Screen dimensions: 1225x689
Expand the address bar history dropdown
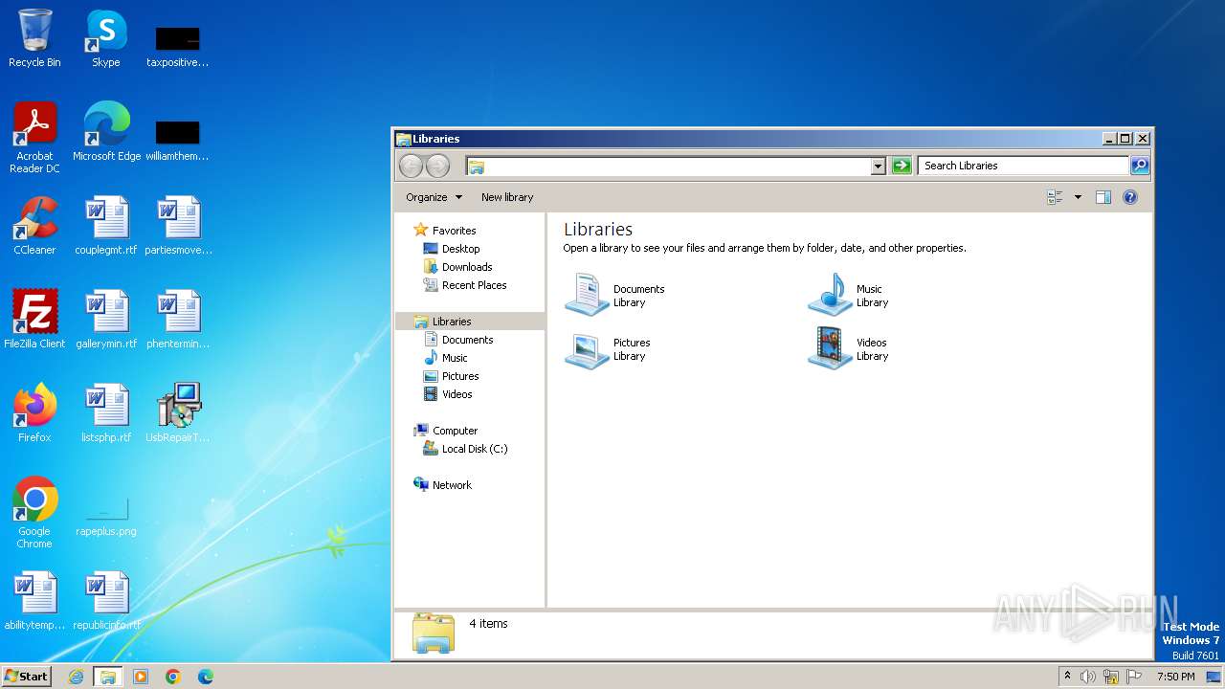click(x=878, y=167)
